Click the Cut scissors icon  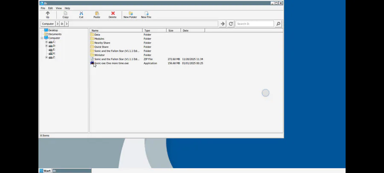pos(81,13)
